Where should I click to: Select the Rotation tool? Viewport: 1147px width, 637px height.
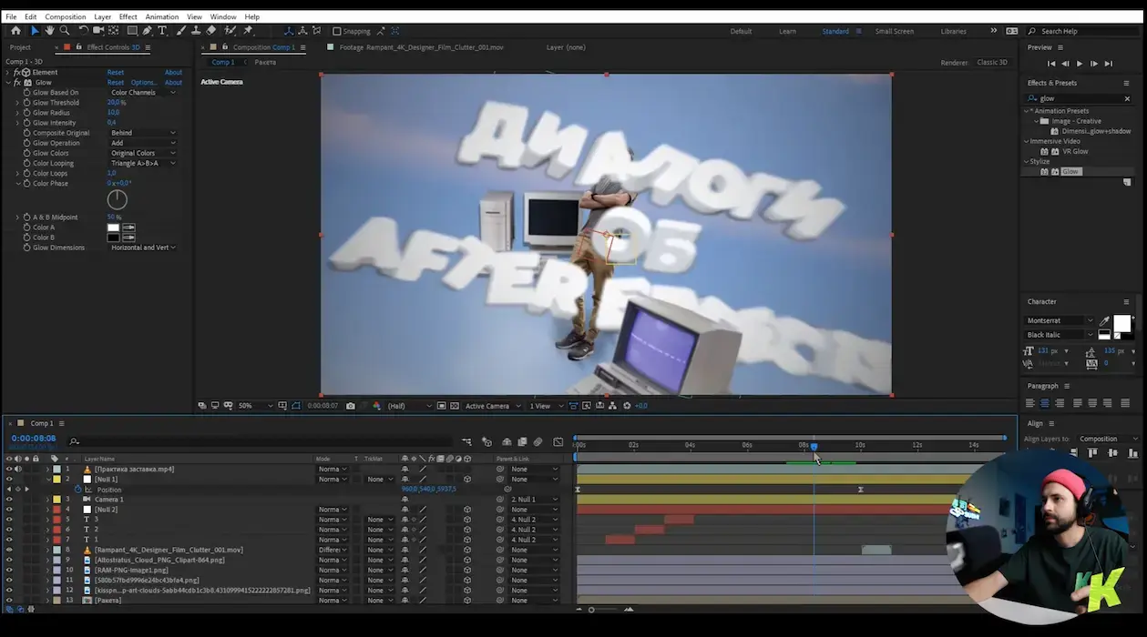83,31
